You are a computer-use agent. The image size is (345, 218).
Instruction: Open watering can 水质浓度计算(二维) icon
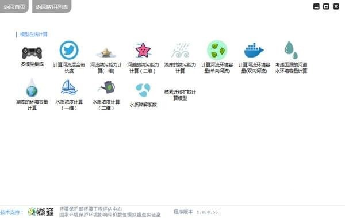(x=106, y=87)
